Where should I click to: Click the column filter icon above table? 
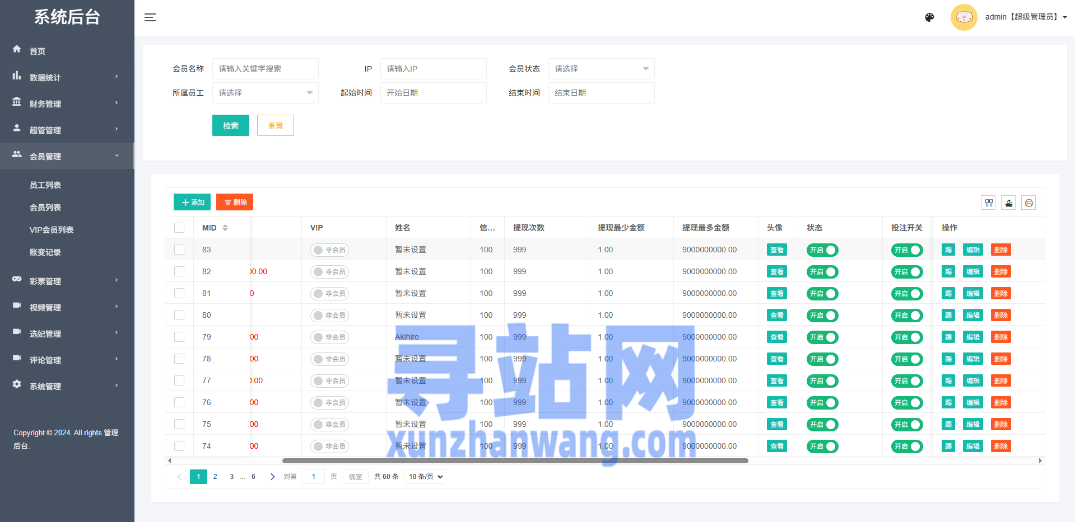point(989,203)
